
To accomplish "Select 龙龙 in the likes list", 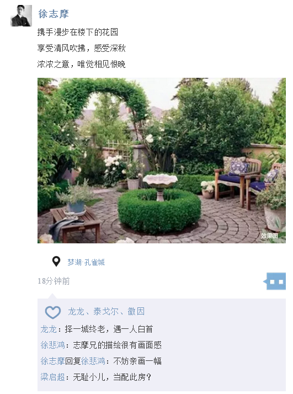I will [76, 312].
